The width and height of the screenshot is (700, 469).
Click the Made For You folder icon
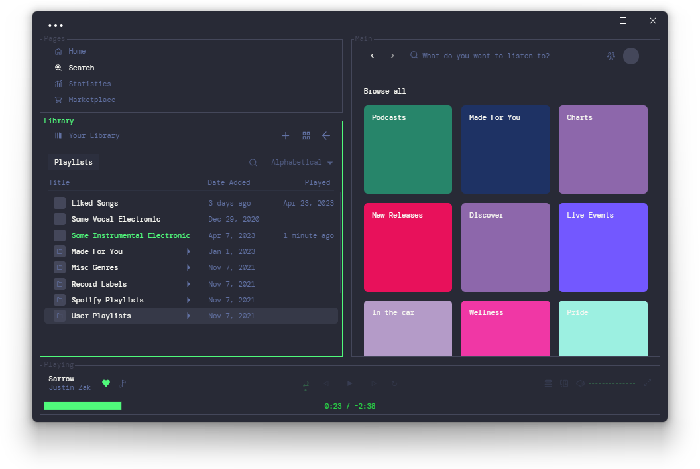tap(60, 252)
